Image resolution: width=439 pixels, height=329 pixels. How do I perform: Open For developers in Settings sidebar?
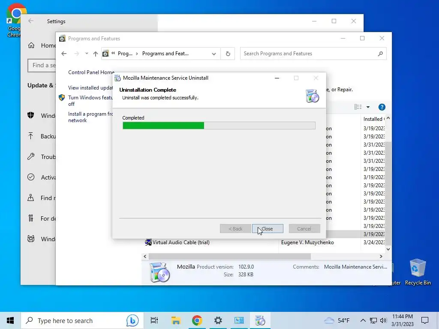[x=42, y=218]
